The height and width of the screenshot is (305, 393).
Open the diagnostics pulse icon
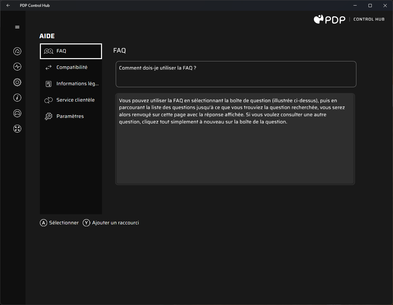pyautogui.click(x=17, y=67)
